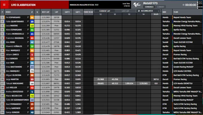Click number badge 49 of Di Giannantonio
The width and height of the screenshot is (203, 115).
pos(32,100)
